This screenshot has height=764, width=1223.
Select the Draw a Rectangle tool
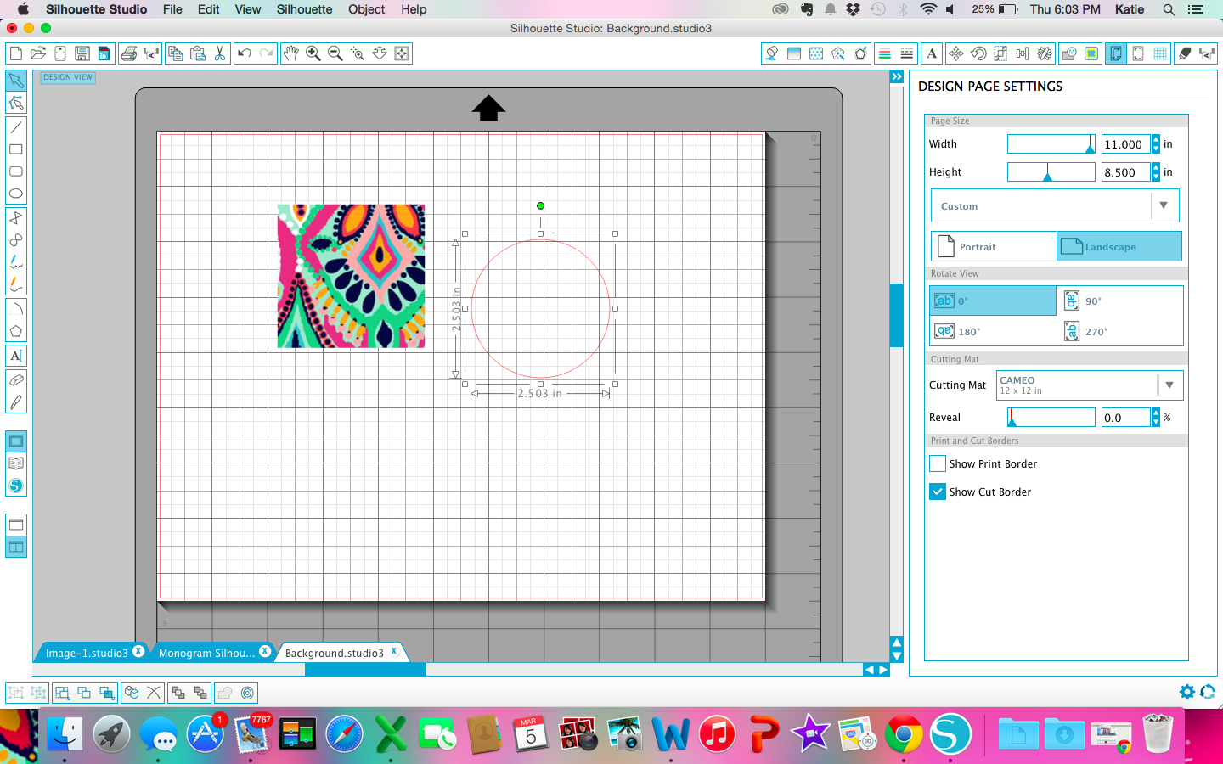16,149
